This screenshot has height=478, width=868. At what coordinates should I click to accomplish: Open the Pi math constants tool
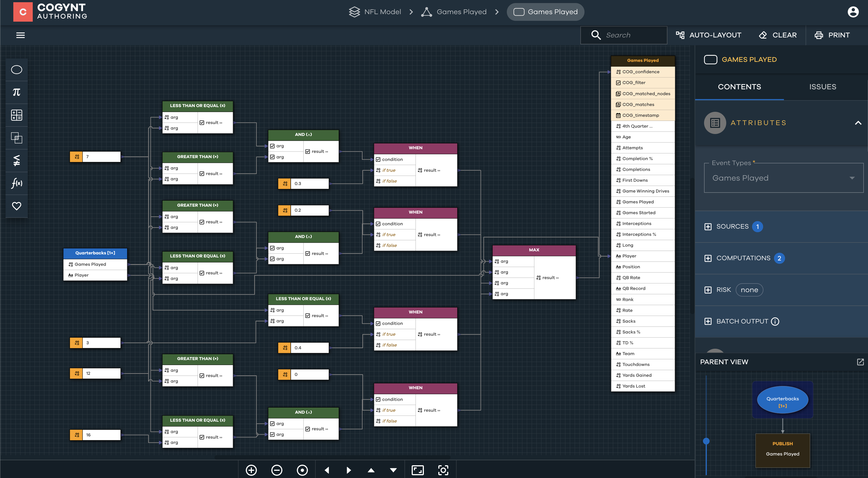pyautogui.click(x=16, y=92)
